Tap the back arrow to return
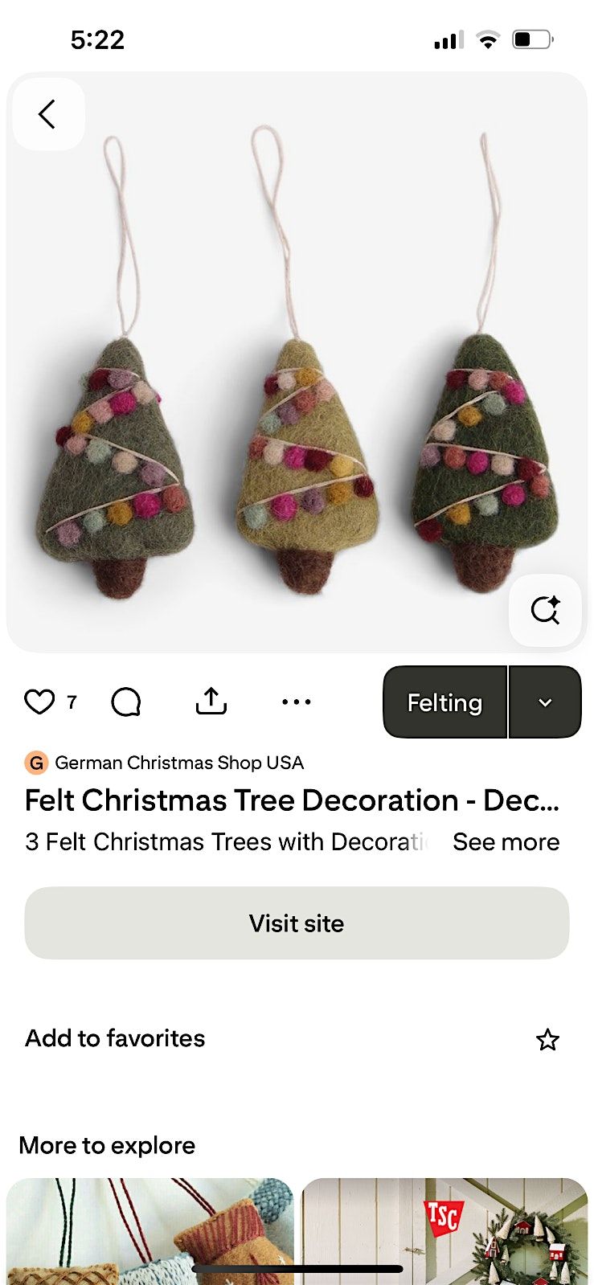The width and height of the screenshot is (594, 1285). (x=47, y=114)
